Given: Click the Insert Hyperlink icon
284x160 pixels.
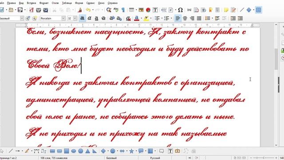Looking at the screenshot, I should point(189,10).
